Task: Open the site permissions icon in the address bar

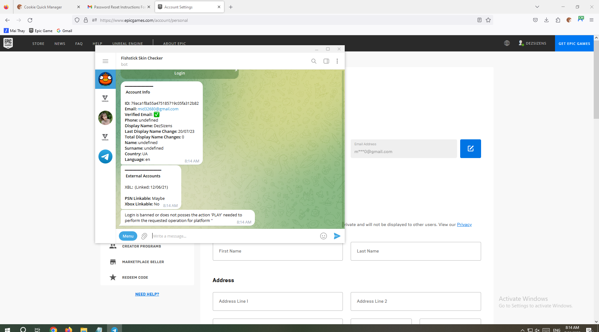Action: tap(95, 20)
